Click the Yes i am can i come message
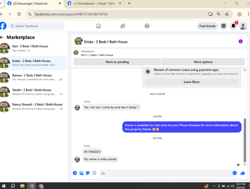The height and width of the screenshot is (189, 250). tap(111, 107)
